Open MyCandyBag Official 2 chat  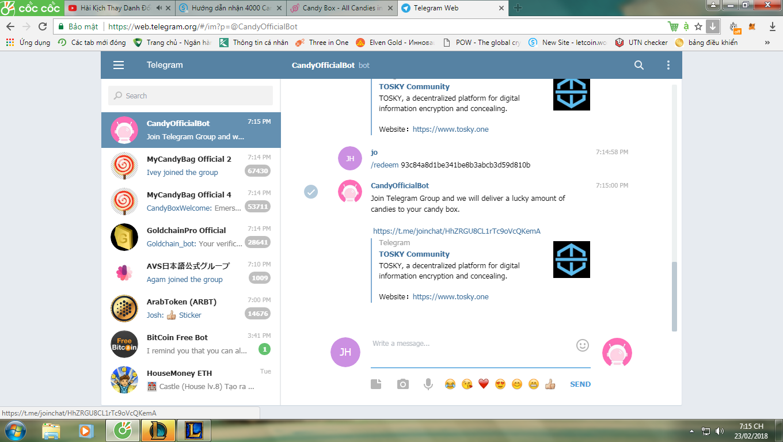coord(191,166)
